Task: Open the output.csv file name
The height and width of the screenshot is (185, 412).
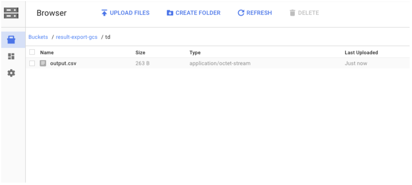Action: pos(63,63)
